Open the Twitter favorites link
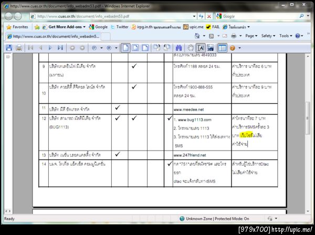 (120, 27)
